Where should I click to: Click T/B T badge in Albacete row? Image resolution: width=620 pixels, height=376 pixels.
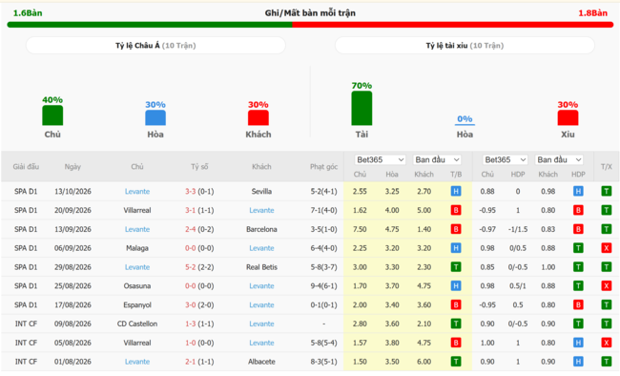456,362
